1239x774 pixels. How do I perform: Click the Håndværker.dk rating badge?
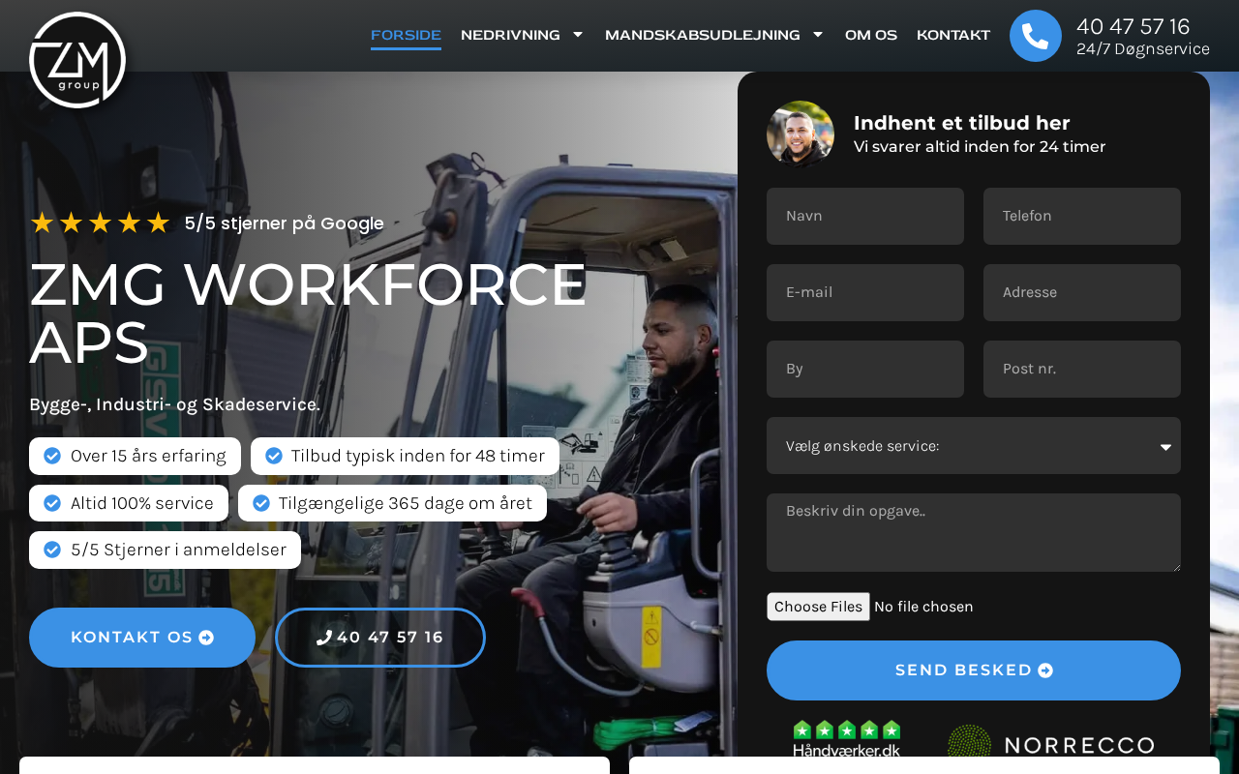pos(847,739)
